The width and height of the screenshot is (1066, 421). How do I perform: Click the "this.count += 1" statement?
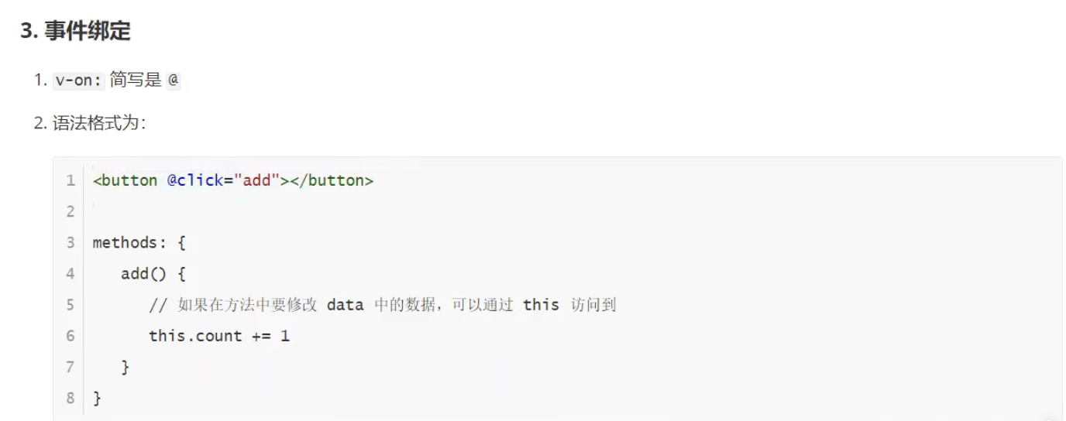(219, 336)
